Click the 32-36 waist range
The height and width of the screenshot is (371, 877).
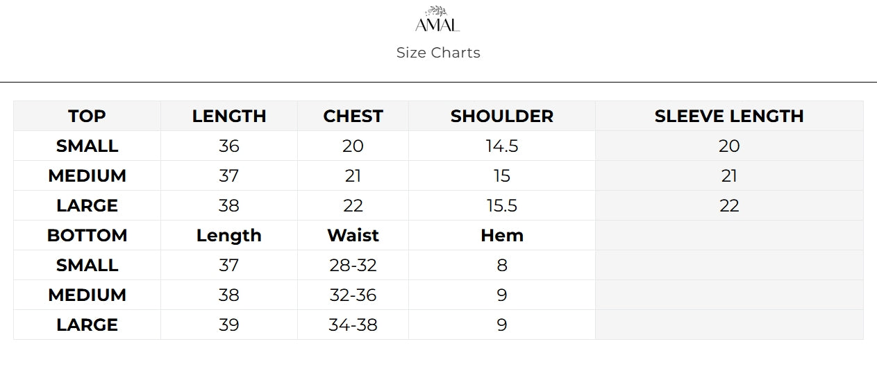(353, 295)
